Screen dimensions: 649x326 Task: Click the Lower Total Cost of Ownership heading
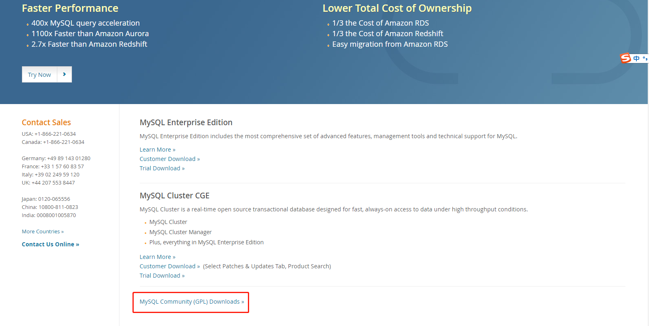click(397, 8)
